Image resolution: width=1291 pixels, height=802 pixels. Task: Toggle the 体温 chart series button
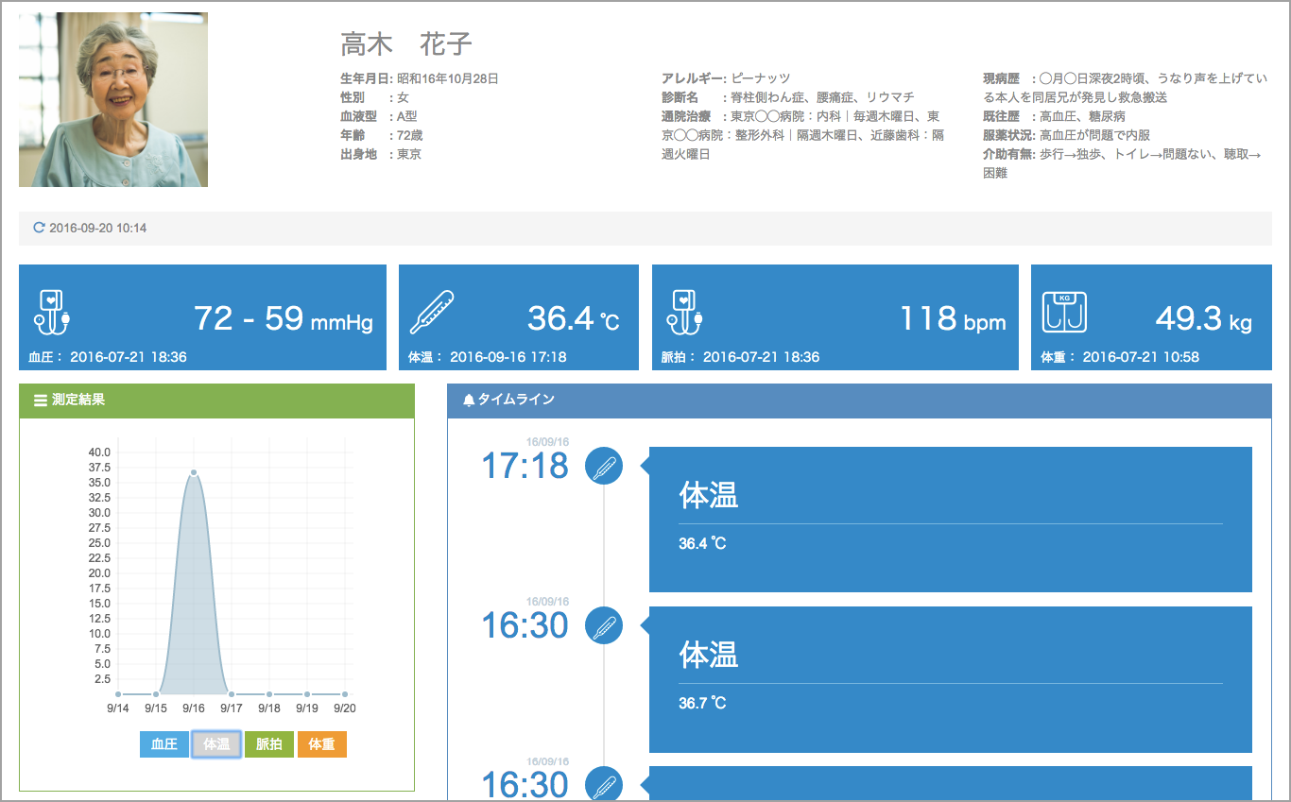[216, 744]
